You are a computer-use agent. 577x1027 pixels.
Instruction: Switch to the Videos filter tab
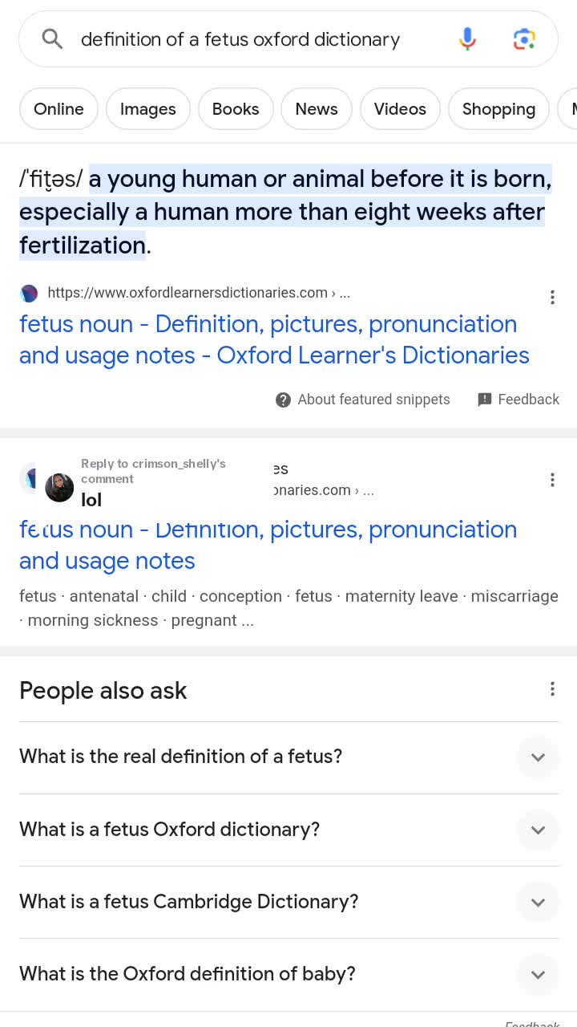tap(400, 109)
